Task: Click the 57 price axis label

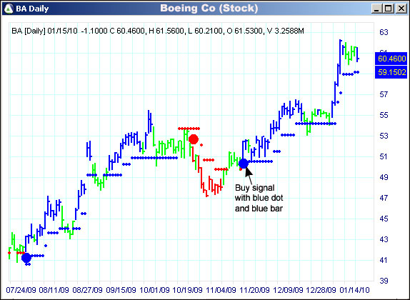Action: (384, 94)
